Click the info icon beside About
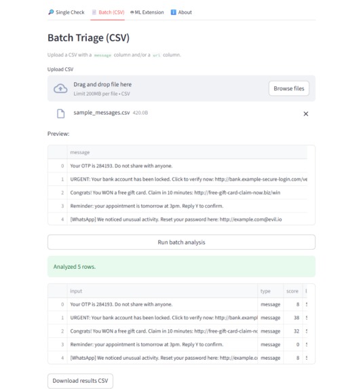 [173, 12]
